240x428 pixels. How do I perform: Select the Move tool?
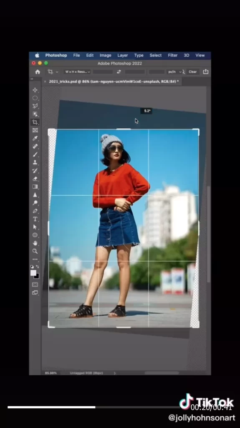pos(35,90)
